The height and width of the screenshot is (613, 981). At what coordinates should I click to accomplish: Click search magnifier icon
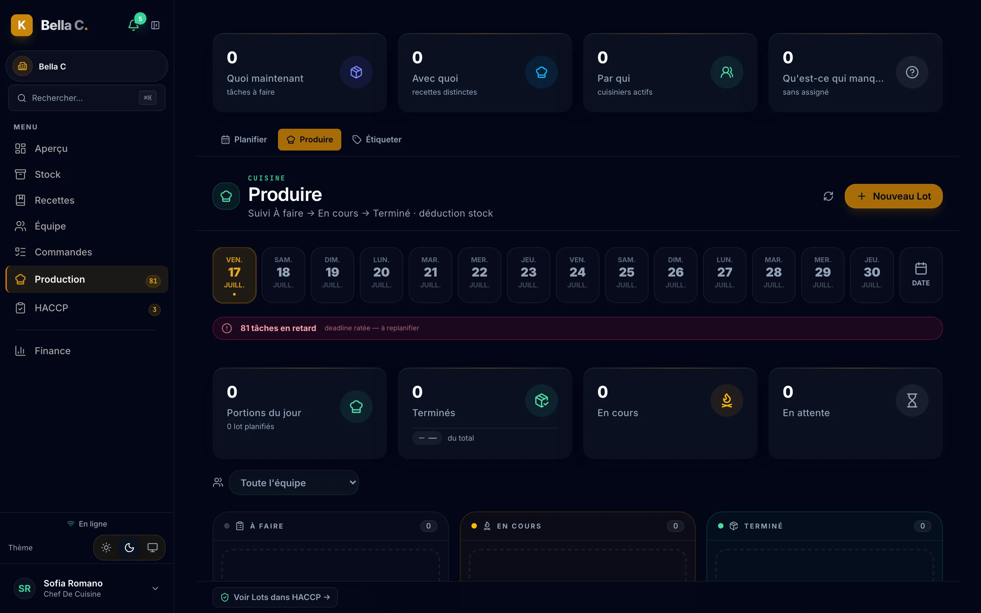22,98
